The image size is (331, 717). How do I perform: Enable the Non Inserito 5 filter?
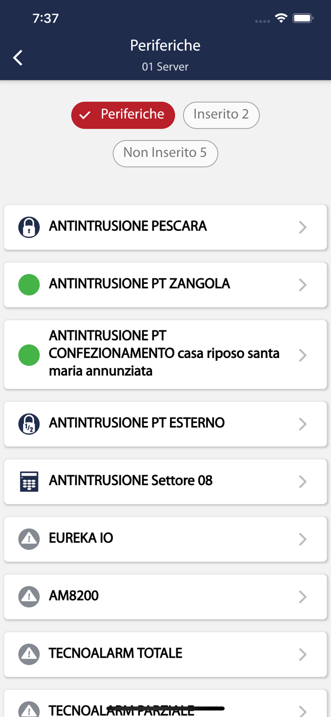[165, 153]
